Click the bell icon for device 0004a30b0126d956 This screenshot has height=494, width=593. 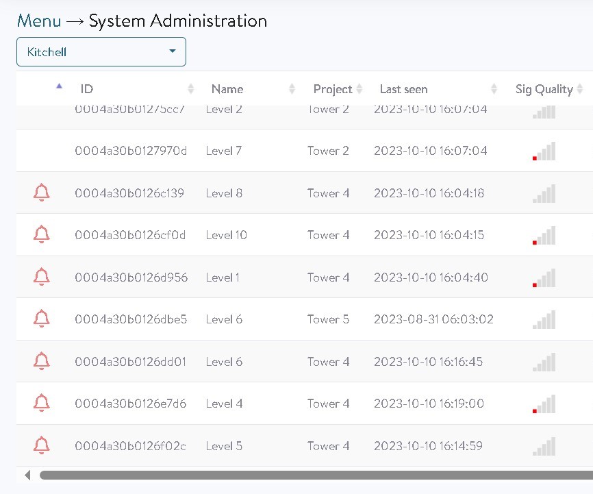(x=42, y=277)
